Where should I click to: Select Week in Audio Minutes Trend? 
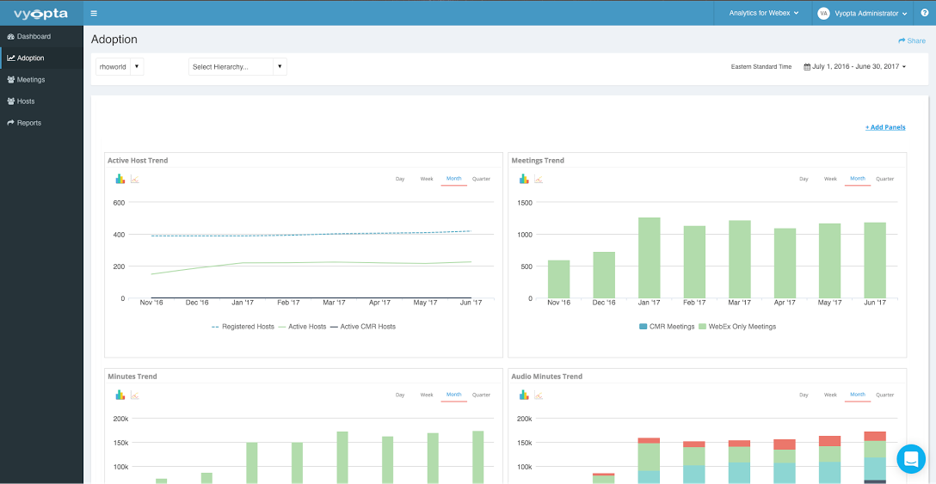click(830, 395)
